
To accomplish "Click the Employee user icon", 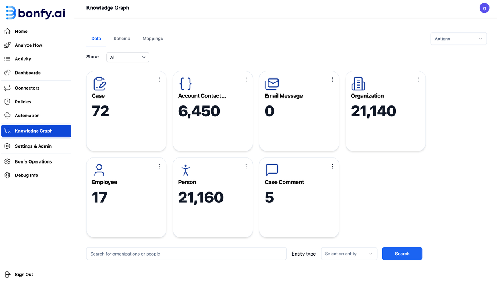I will (99, 170).
